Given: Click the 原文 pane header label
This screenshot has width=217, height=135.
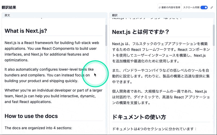Looking at the screenshot, I should 7,15.
